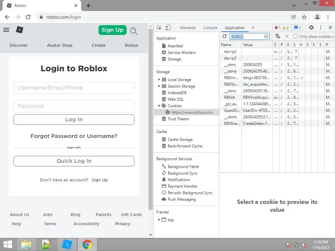Open Forgot Password or Username link
335x251 pixels.
[74, 136]
